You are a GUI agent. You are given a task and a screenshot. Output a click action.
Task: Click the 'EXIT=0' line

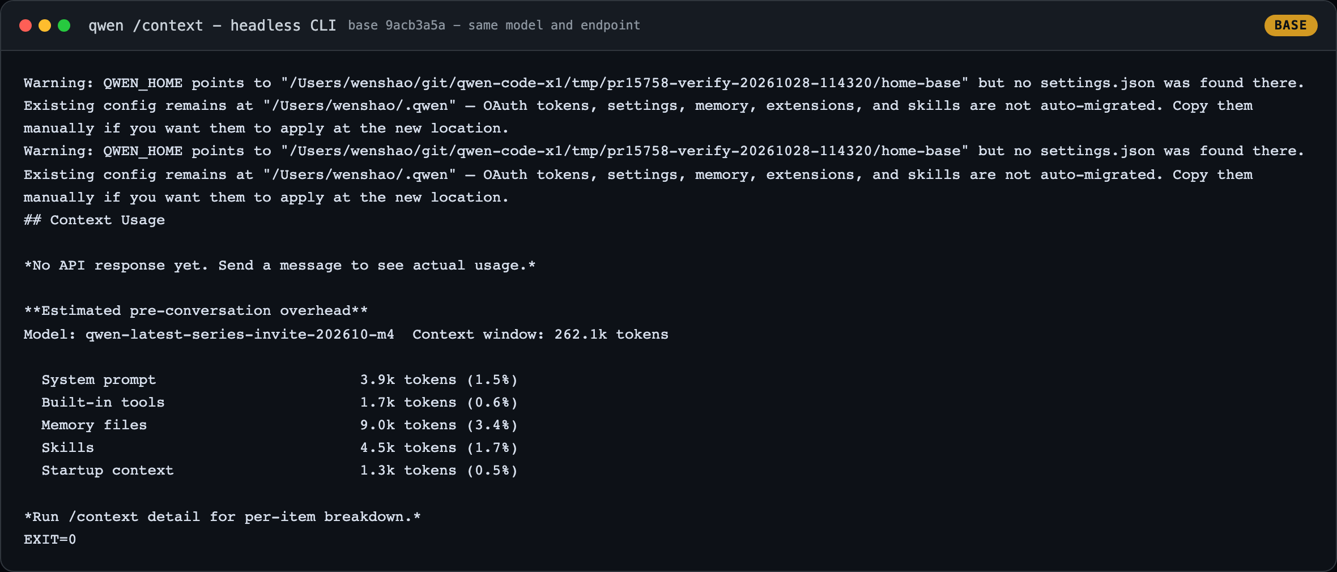click(50, 539)
